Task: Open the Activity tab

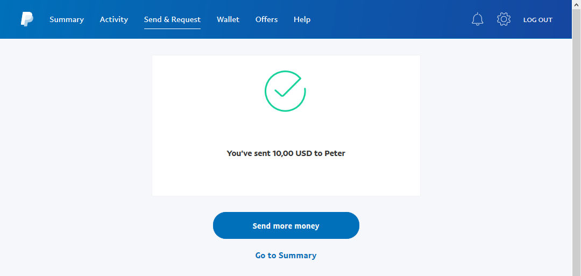Action: [x=114, y=19]
